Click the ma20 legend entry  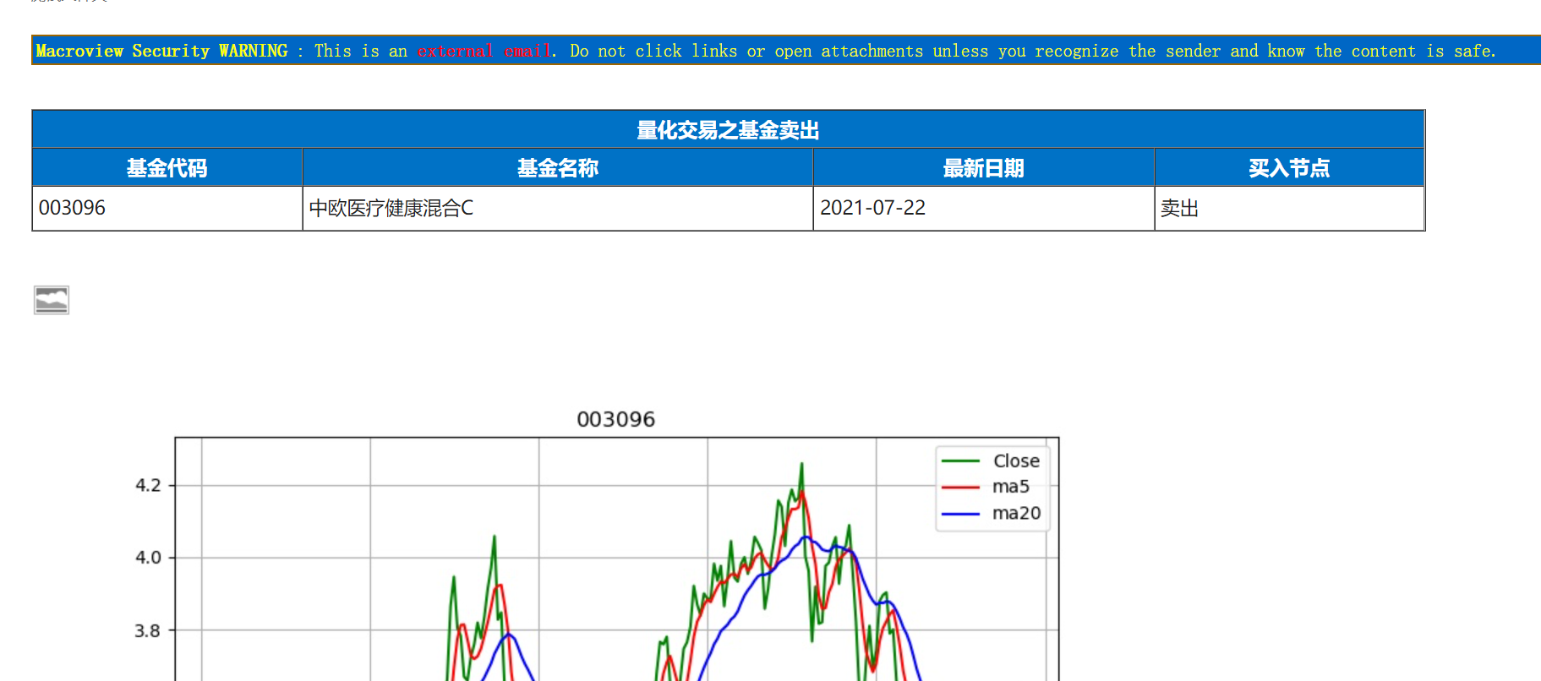pos(1016,513)
